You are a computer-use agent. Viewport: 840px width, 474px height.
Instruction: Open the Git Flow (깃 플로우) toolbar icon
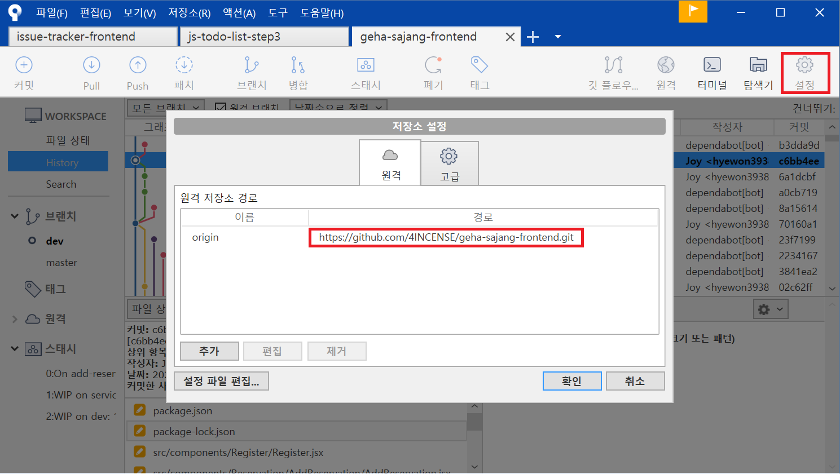[613, 65]
